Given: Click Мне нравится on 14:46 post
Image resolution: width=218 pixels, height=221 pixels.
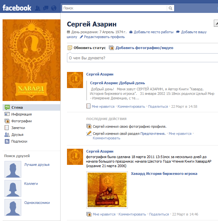Looking at the screenshot, I should click(104, 214).
